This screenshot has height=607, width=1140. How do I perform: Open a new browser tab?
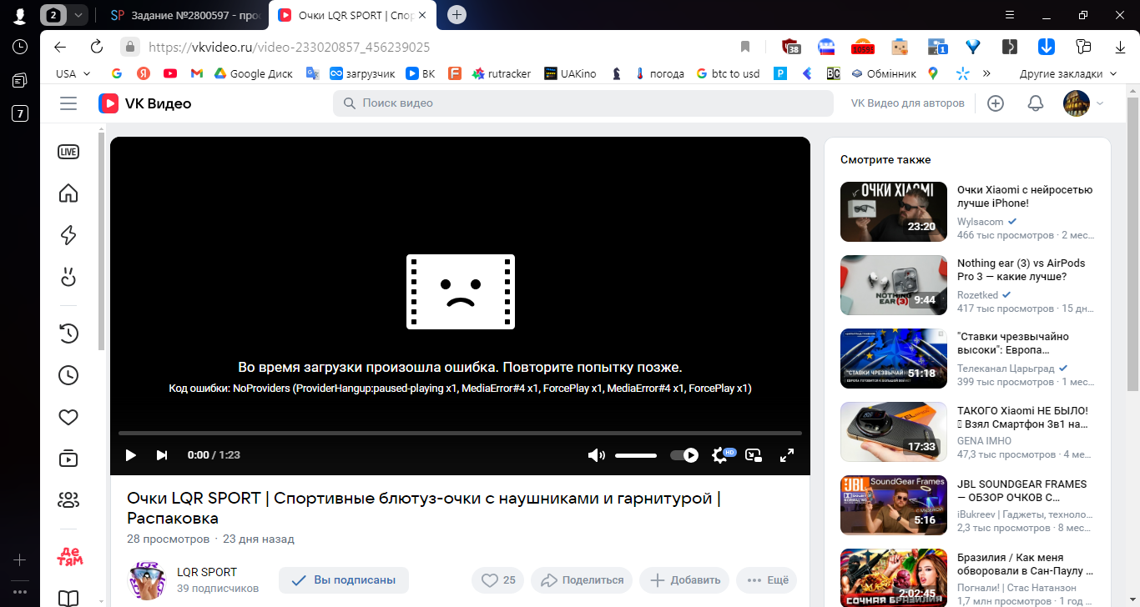[x=457, y=15]
